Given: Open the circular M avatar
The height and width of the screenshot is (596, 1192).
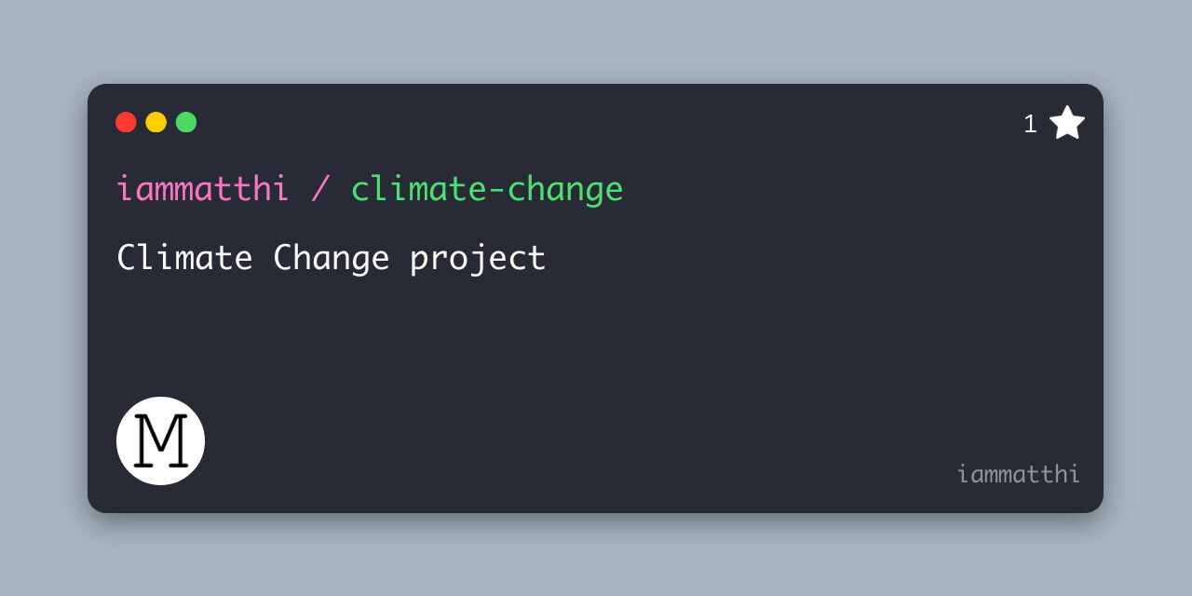Looking at the screenshot, I should point(160,440).
